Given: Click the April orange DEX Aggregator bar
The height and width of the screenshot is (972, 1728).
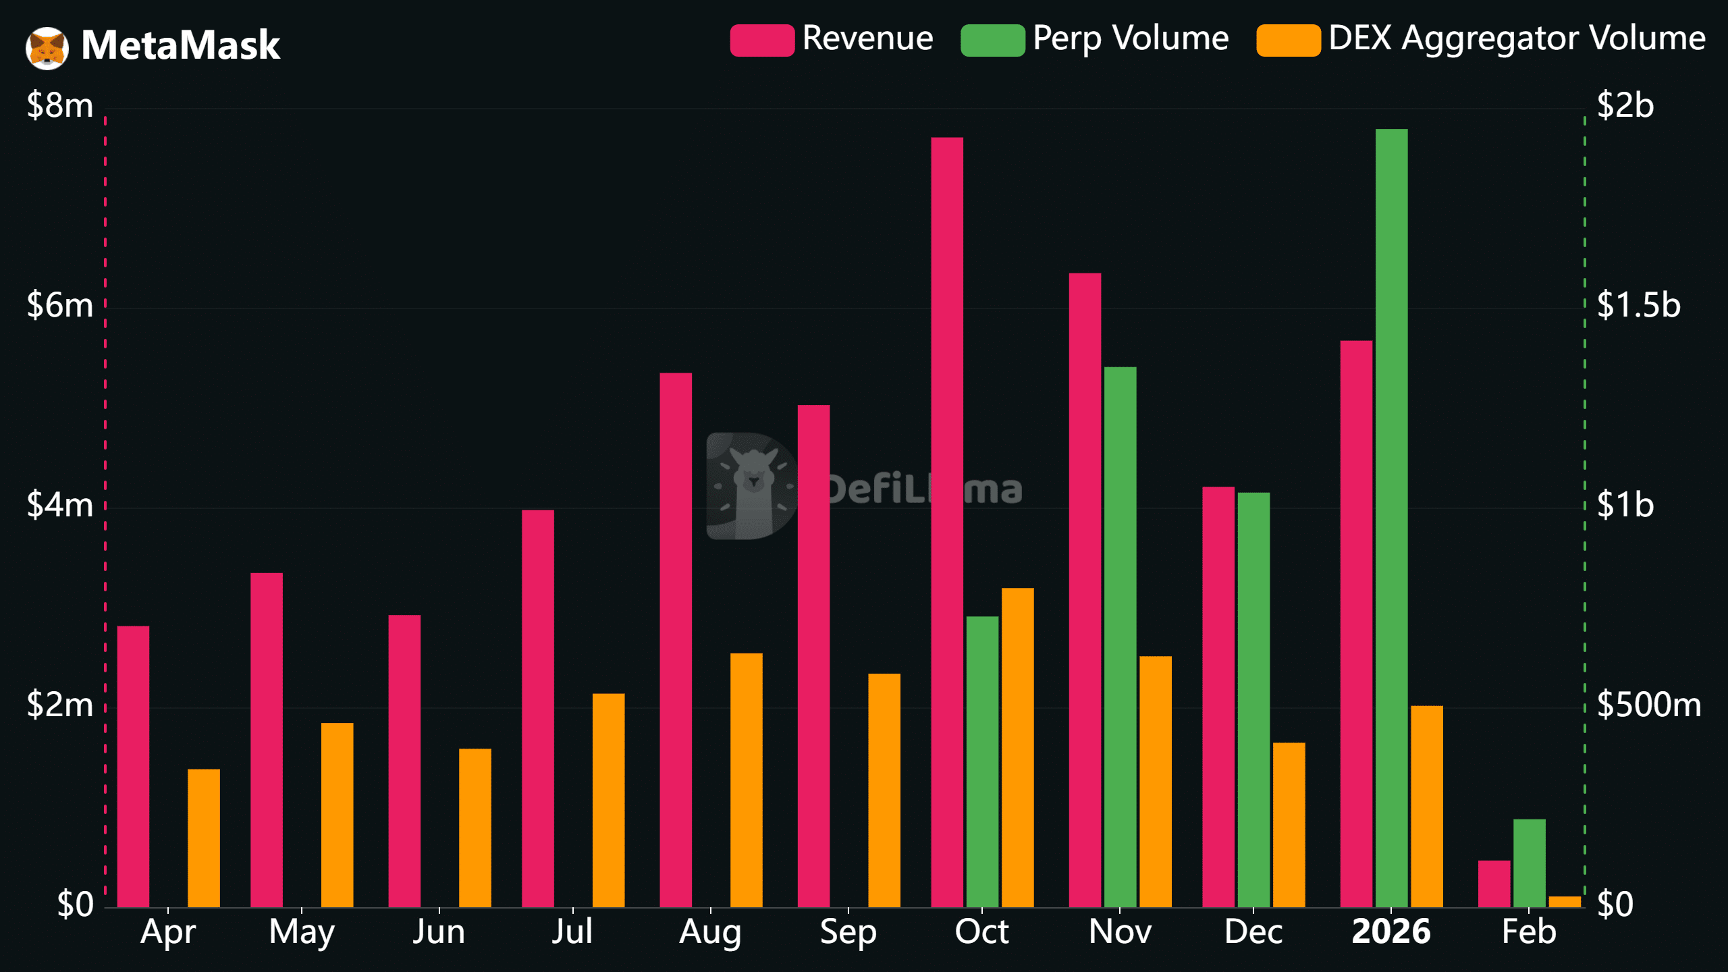Looking at the screenshot, I should tap(203, 837).
